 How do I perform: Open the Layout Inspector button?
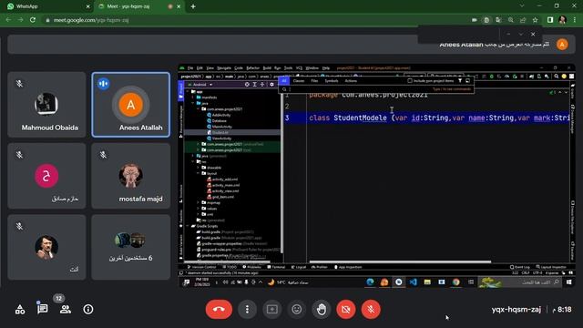click(551, 267)
